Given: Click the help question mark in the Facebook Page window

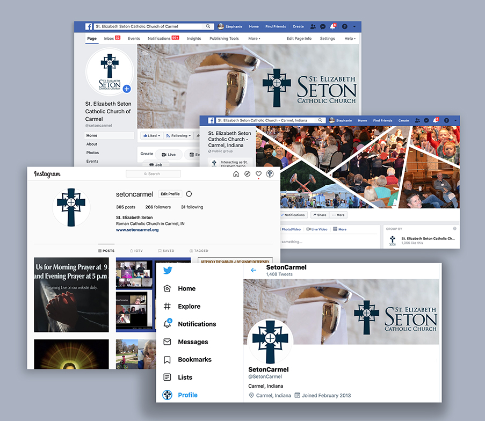Looking at the screenshot, I should pyautogui.click(x=345, y=27).
